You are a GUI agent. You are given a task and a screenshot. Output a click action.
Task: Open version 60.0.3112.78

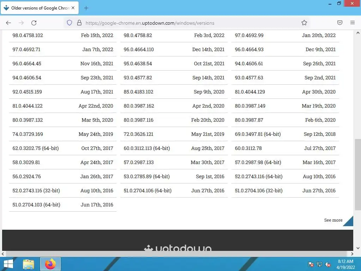click(x=285, y=148)
